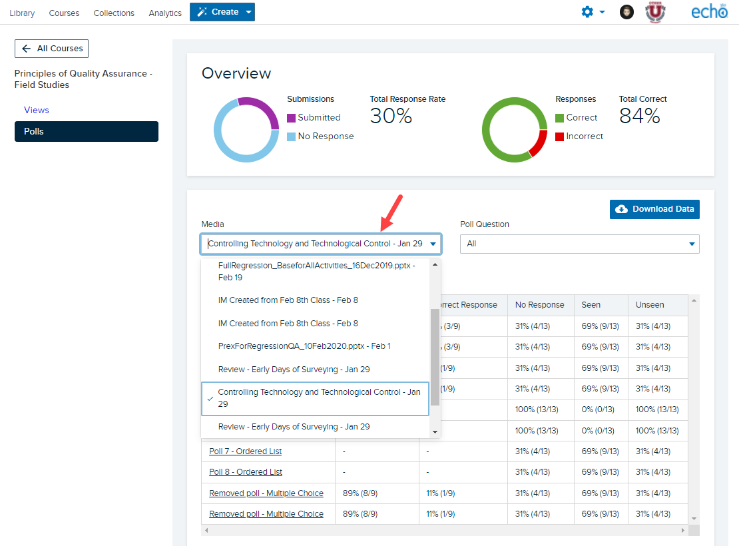Viewport: 739px width, 546px height.
Task: Click the scroll-up arrow in dropdown list
Action: point(435,264)
